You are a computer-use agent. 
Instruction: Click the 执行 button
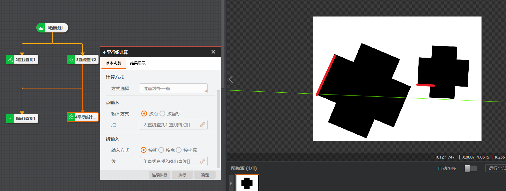pos(182,175)
